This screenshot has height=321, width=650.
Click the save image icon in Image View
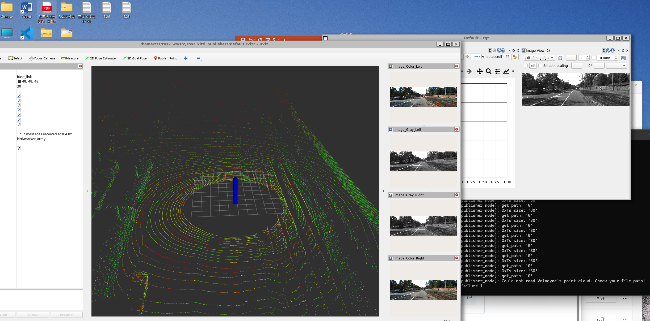click(623, 58)
